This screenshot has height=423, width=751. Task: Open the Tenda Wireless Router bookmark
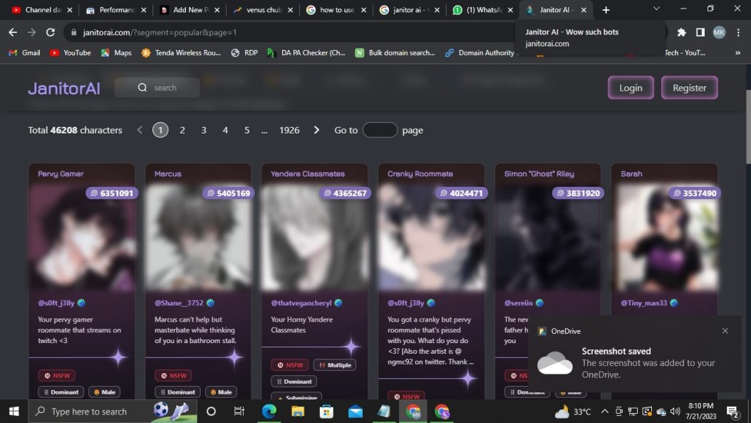click(x=181, y=53)
